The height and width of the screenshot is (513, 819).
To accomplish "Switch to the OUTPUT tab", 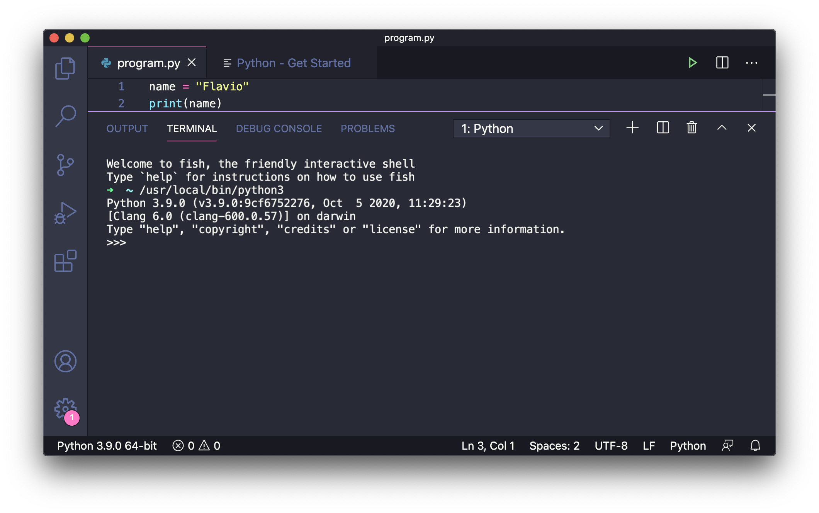I will pos(127,128).
